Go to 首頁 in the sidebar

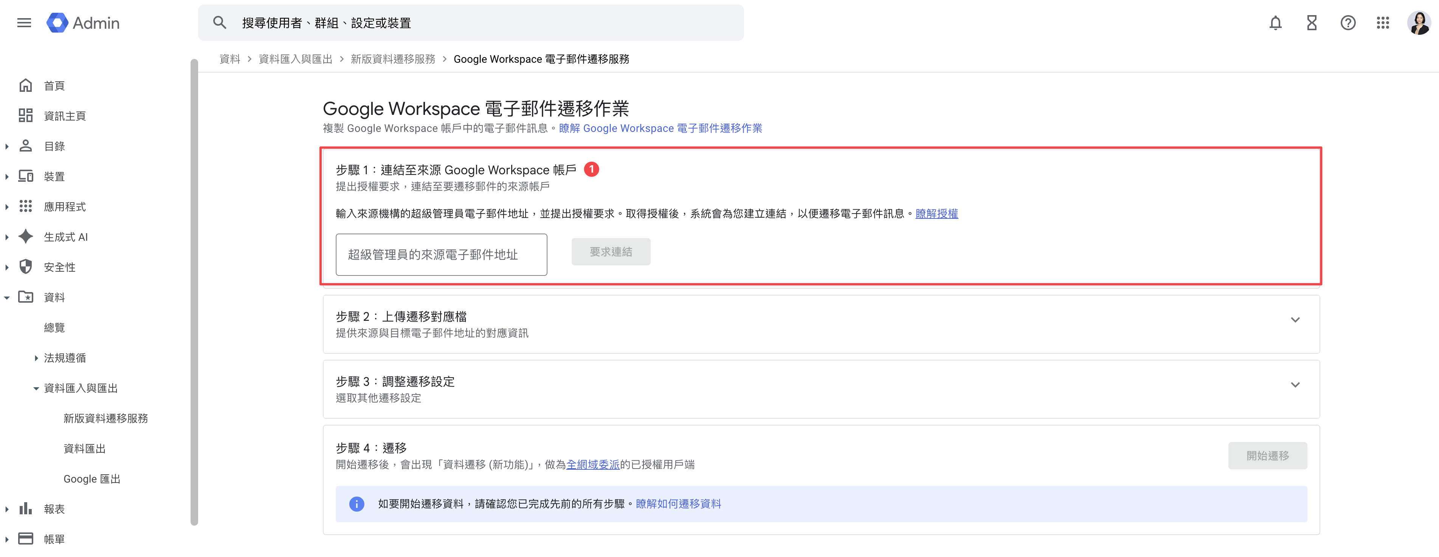click(x=54, y=85)
